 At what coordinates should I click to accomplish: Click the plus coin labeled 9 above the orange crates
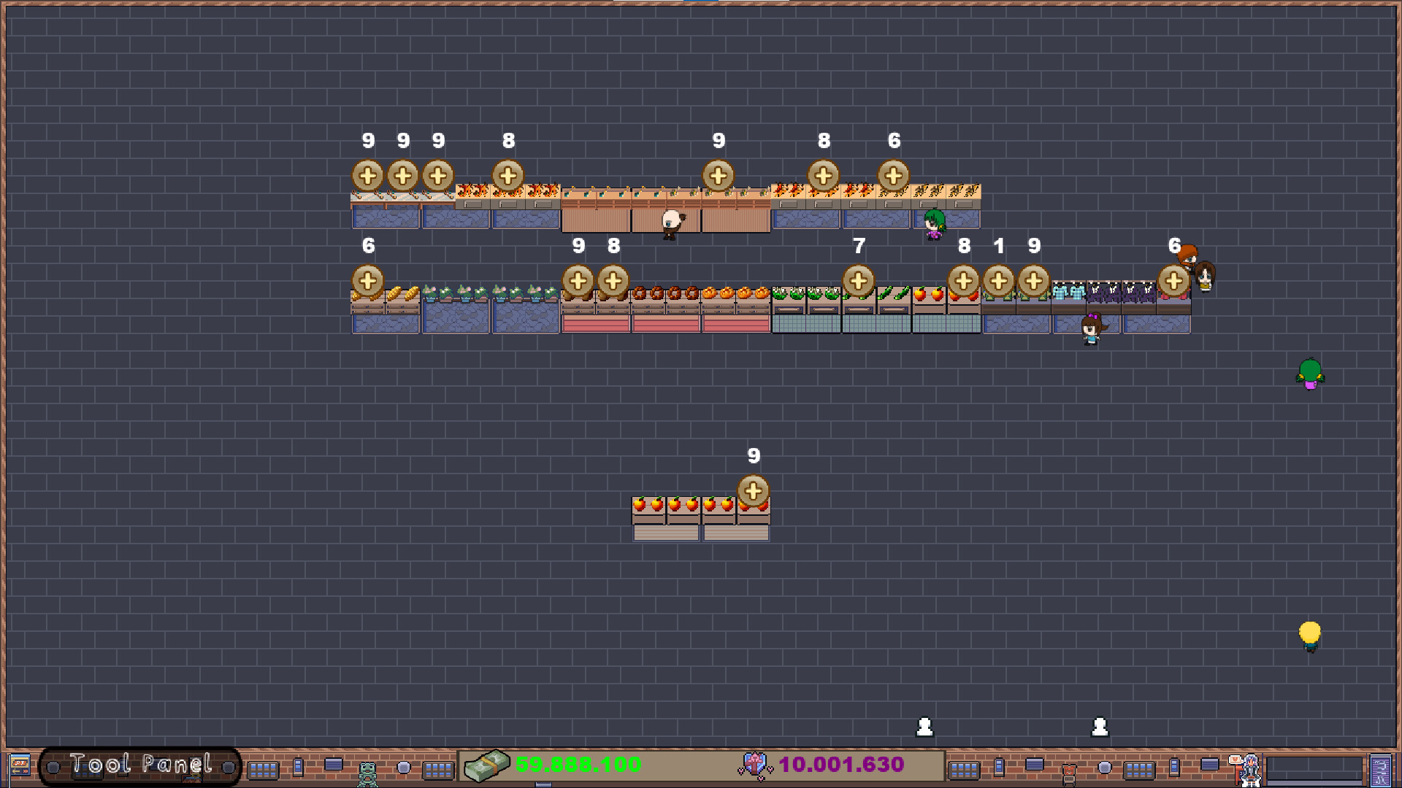(x=752, y=490)
